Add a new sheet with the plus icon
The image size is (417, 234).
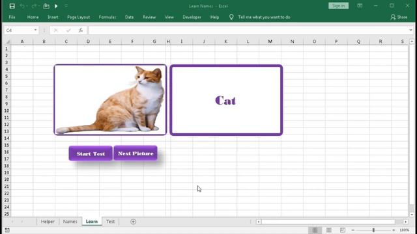coord(133,222)
